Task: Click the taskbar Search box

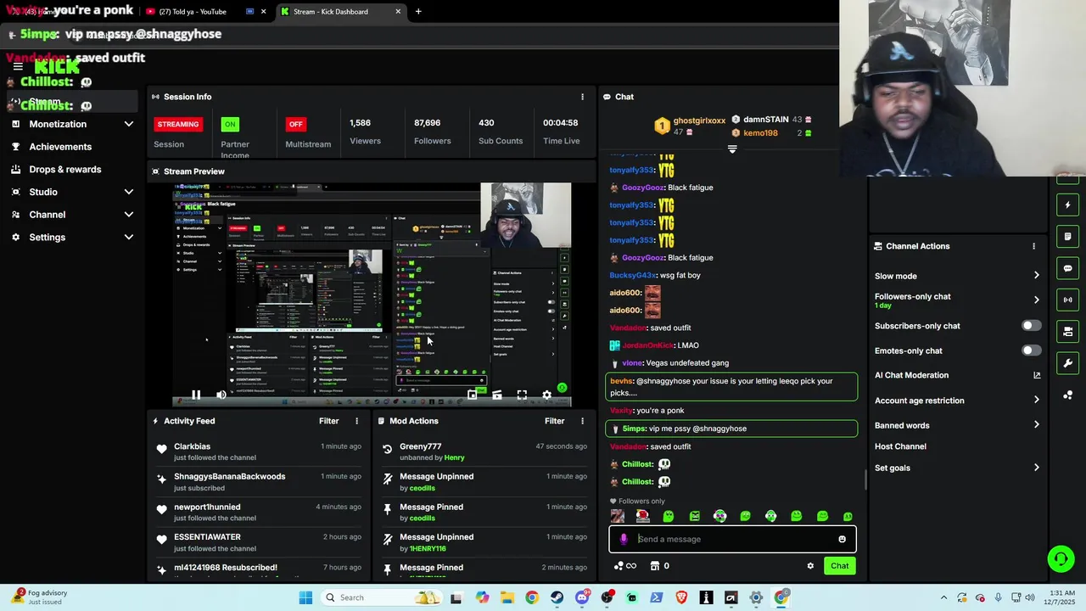Action: pyautogui.click(x=382, y=597)
